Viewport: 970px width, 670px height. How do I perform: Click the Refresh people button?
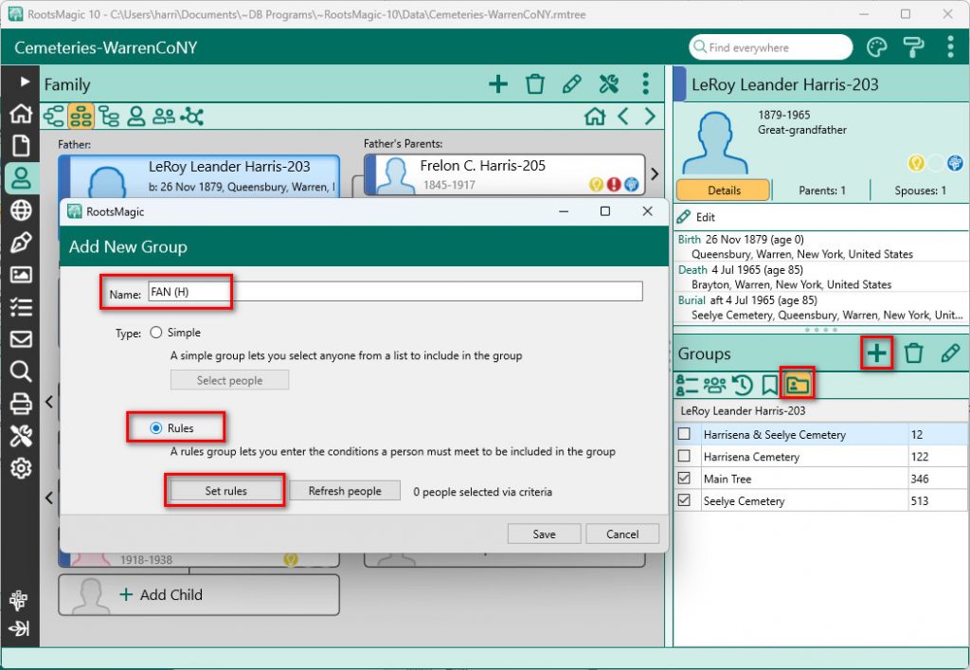click(x=345, y=491)
